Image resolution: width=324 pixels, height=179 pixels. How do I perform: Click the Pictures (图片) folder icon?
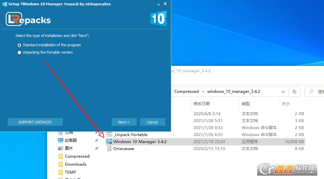pyautogui.click(x=61, y=148)
